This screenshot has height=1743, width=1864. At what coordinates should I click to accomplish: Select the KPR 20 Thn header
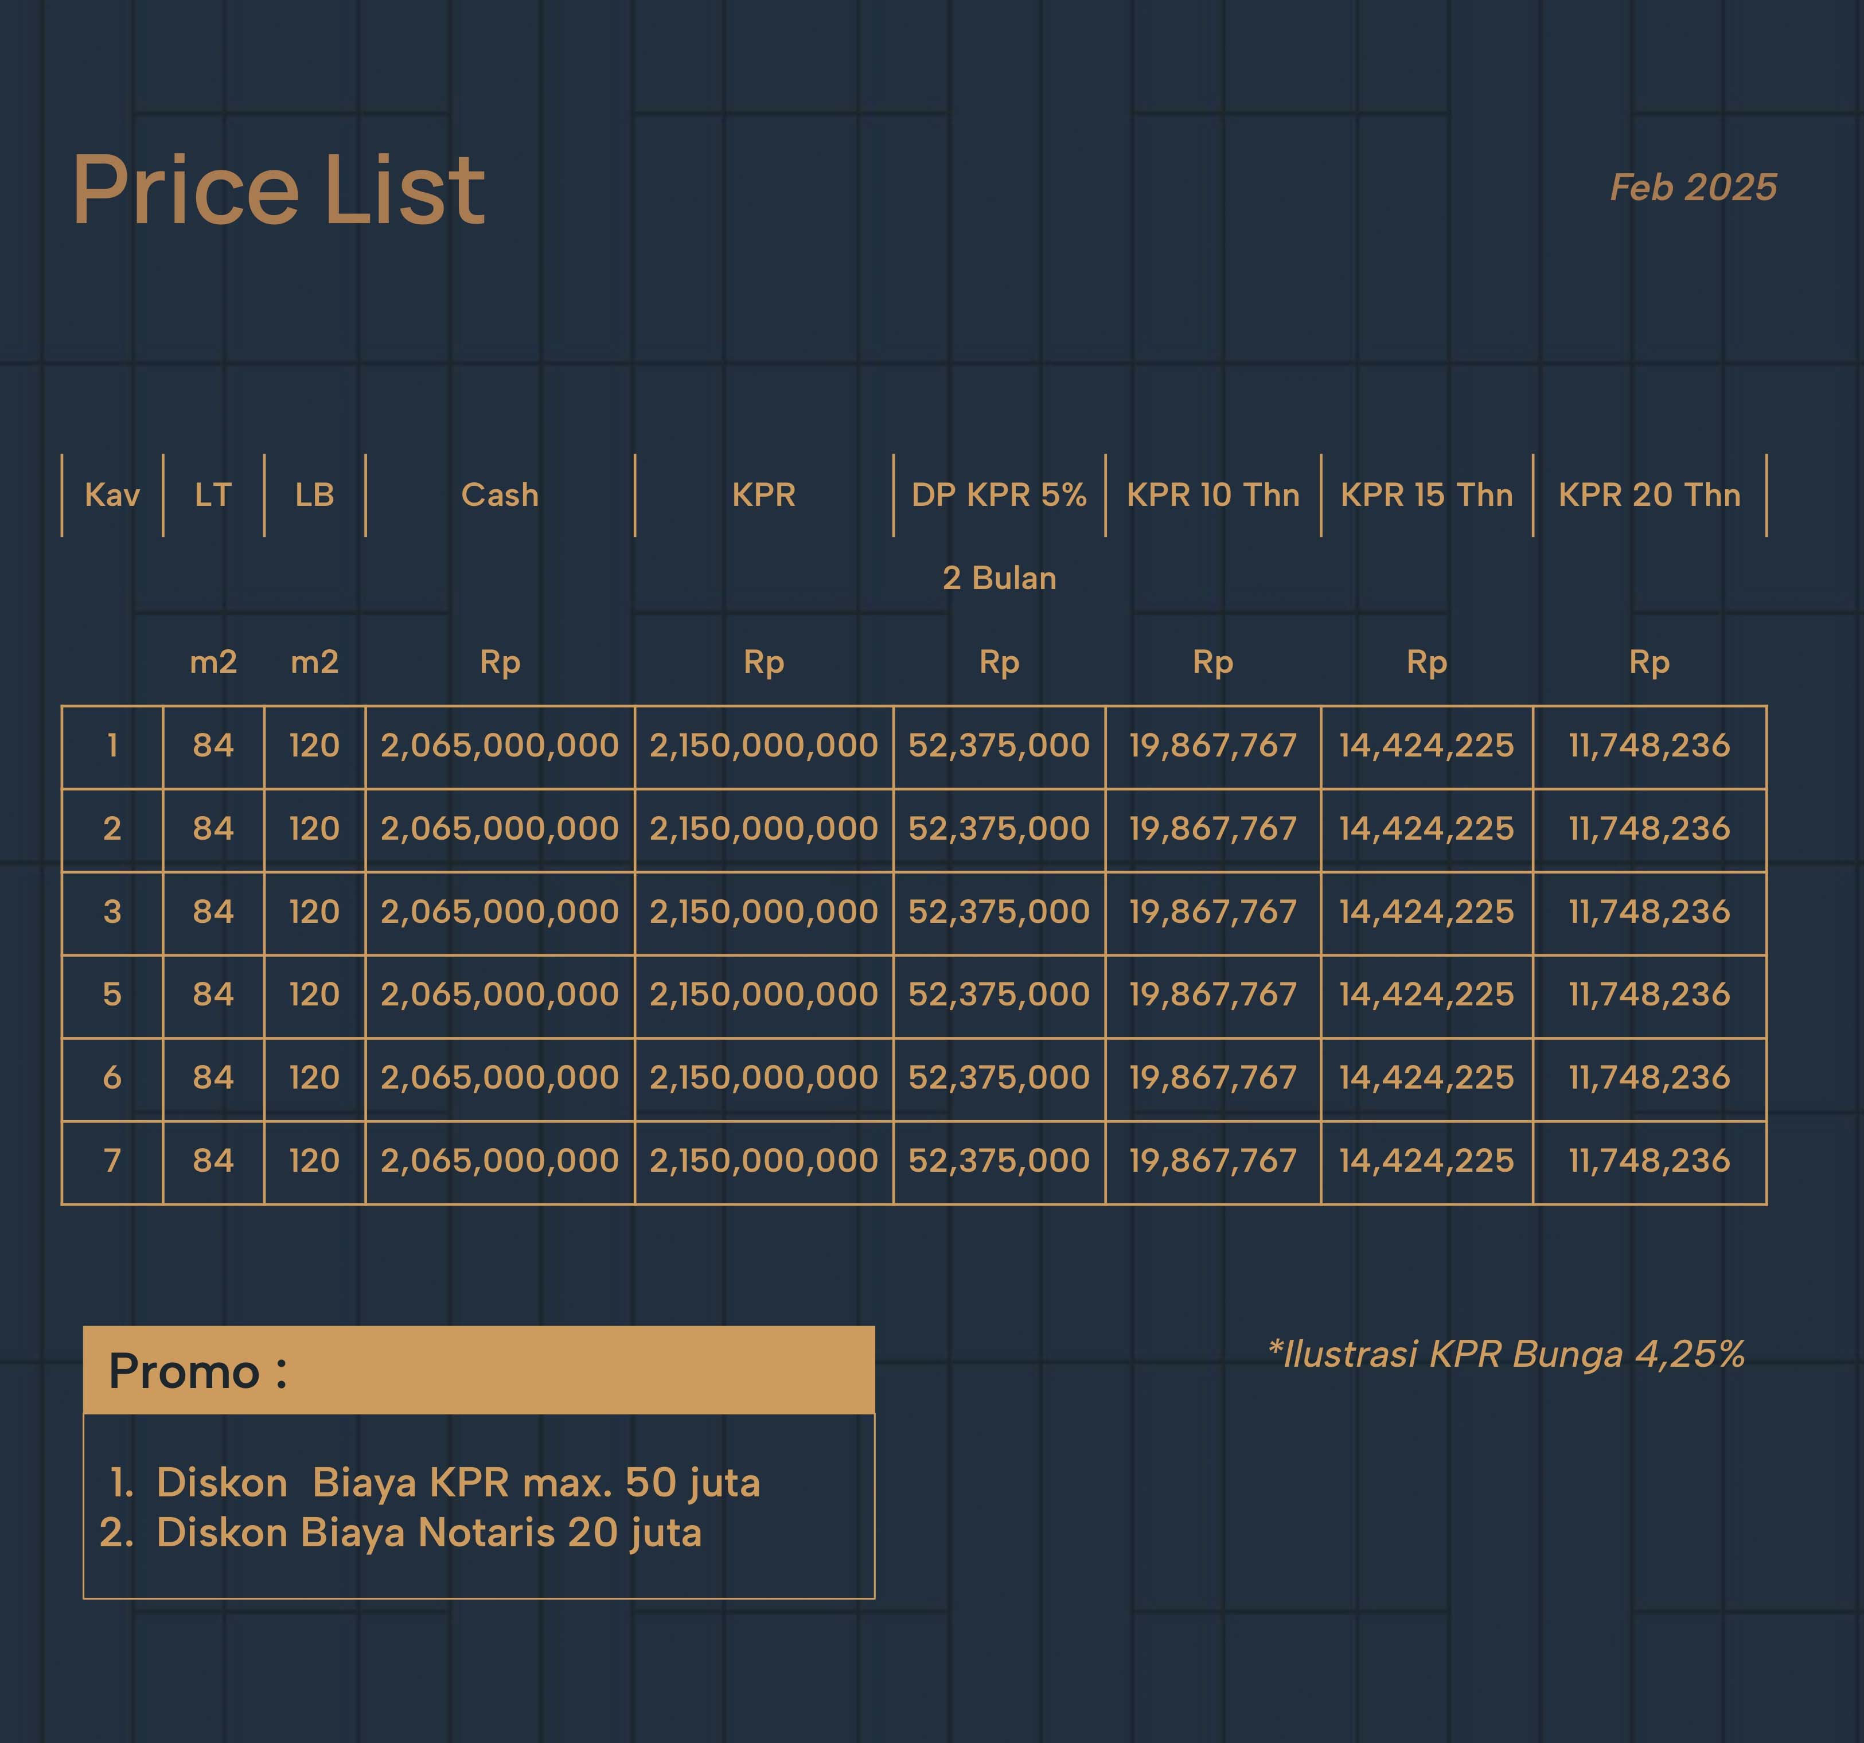(1649, 495)
